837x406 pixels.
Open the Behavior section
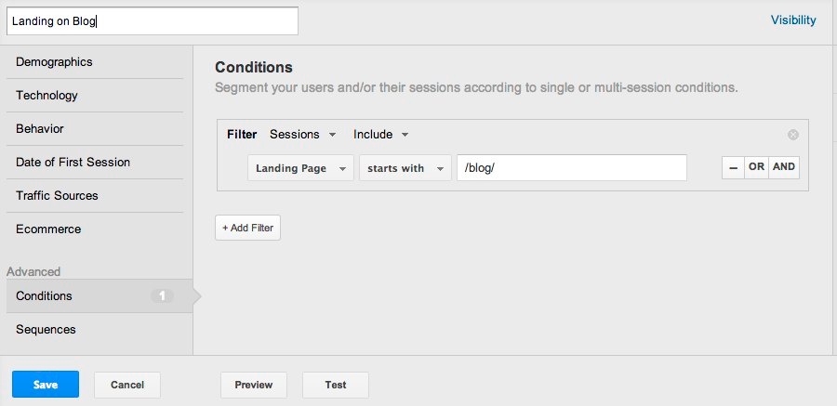40,129
